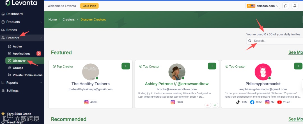
Task: Invite Ashley Petrone with plus button
Action: pos(212,66)
